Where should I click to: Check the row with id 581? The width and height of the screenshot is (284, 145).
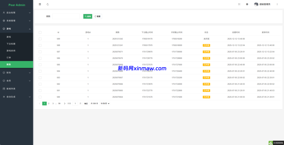(x=40, y=90)
